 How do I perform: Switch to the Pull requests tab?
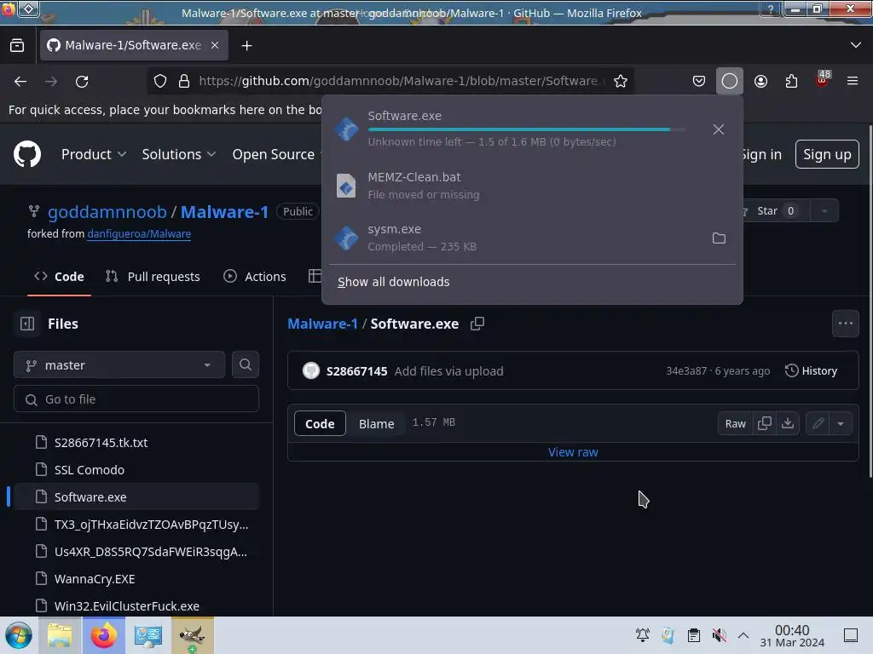[x=153, y=277]
